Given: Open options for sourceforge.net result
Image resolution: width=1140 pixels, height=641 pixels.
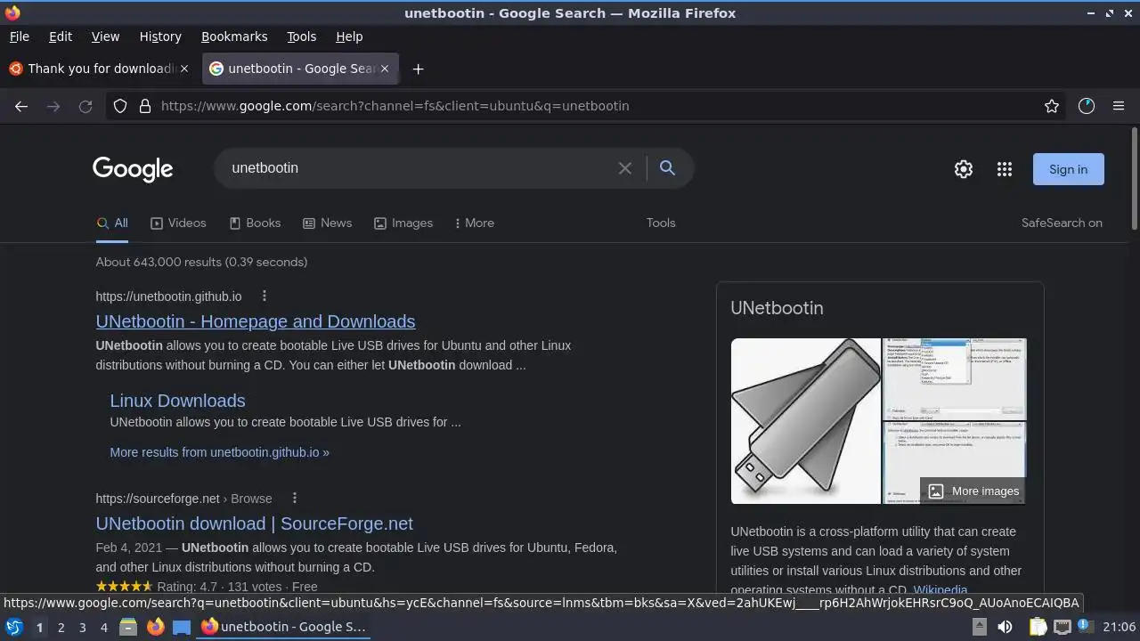Looking at the screenshot, I should tap(294, 499).
